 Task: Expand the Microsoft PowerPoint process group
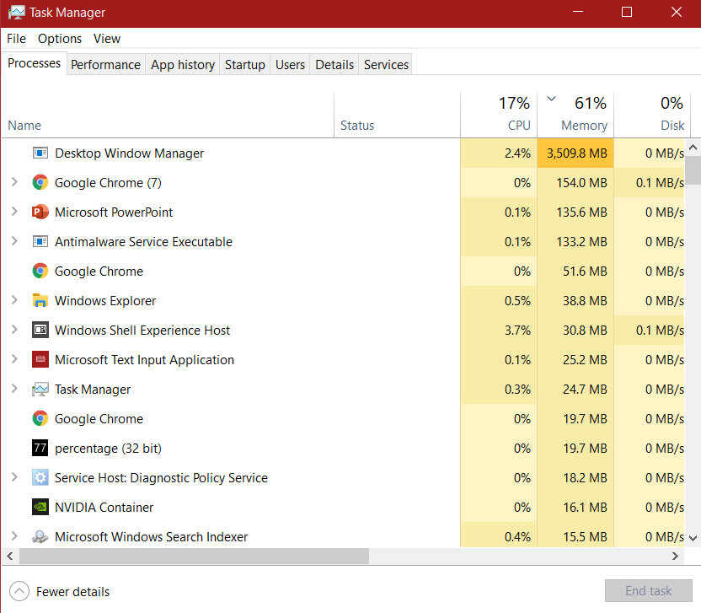pos(14,212)
